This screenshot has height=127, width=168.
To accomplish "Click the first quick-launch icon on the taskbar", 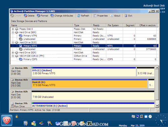I will (26, 123).
